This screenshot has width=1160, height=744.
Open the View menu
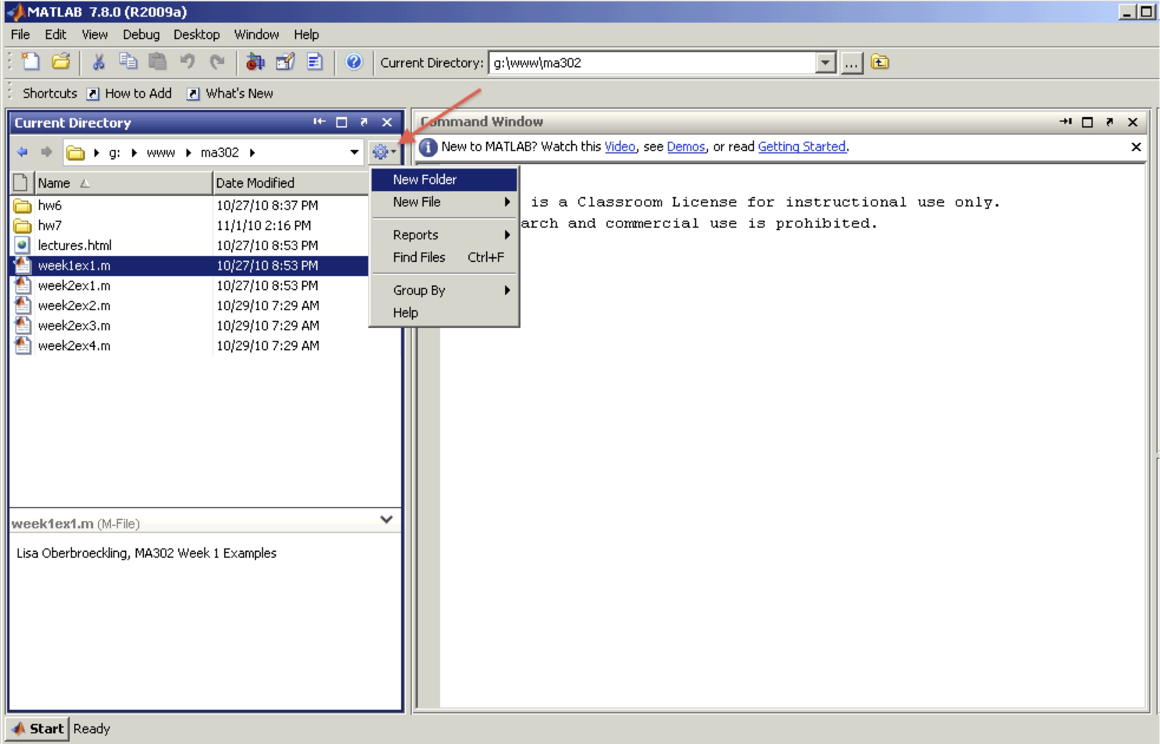[x=95, y=35]
